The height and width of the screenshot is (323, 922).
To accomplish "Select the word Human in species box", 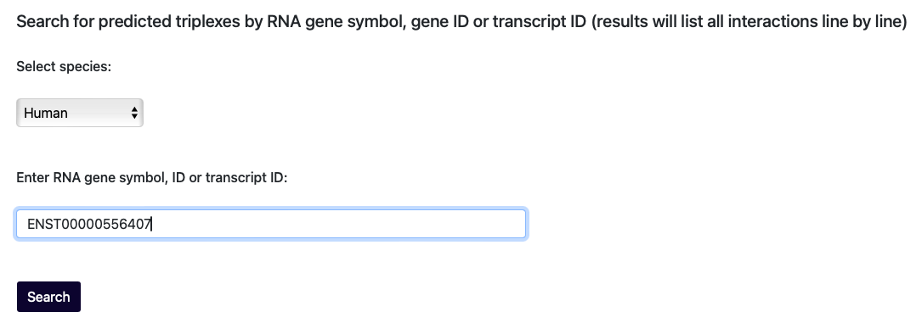I will click(46, 113).
